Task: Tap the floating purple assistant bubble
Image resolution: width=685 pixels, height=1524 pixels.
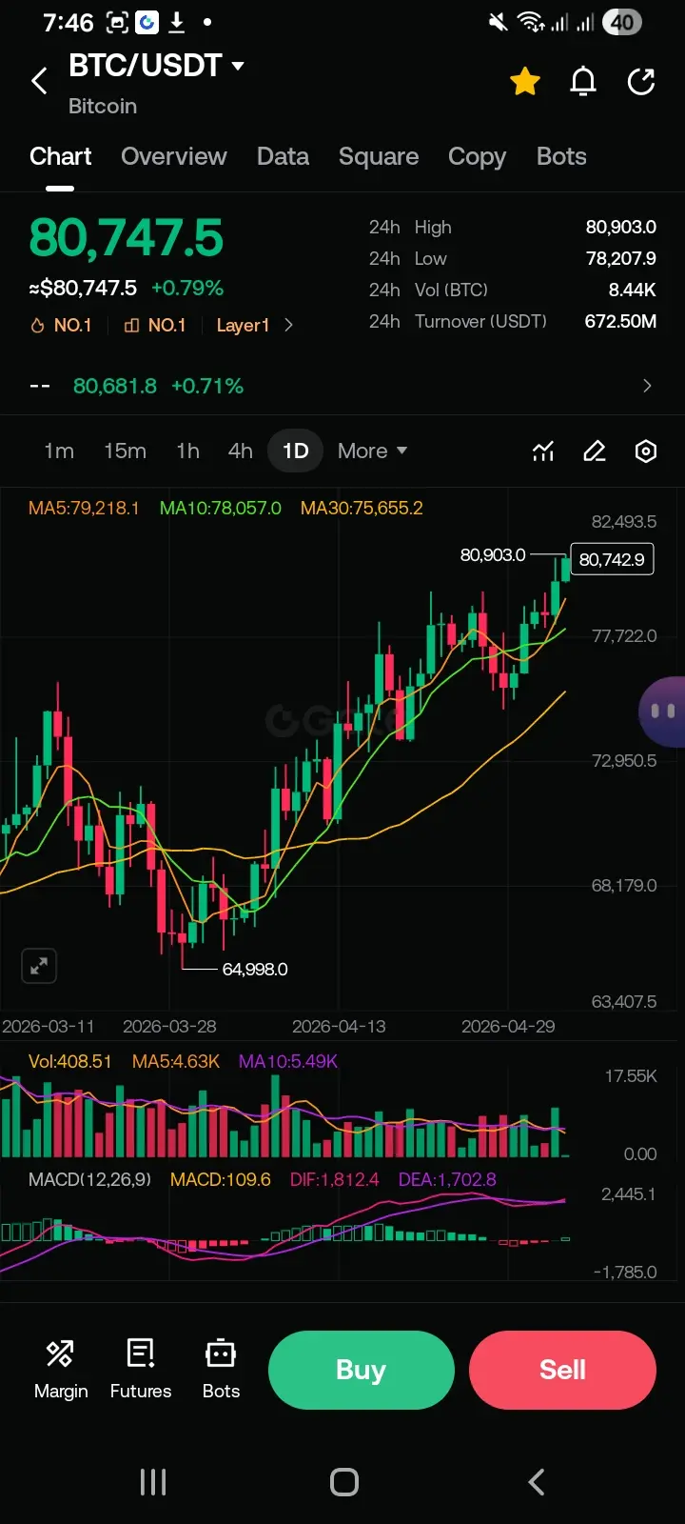Action: coord(663,712)
